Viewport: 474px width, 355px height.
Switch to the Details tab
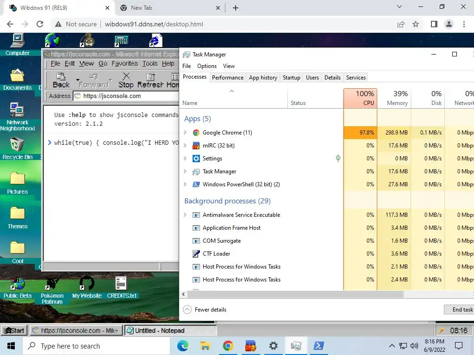point(332,78)
